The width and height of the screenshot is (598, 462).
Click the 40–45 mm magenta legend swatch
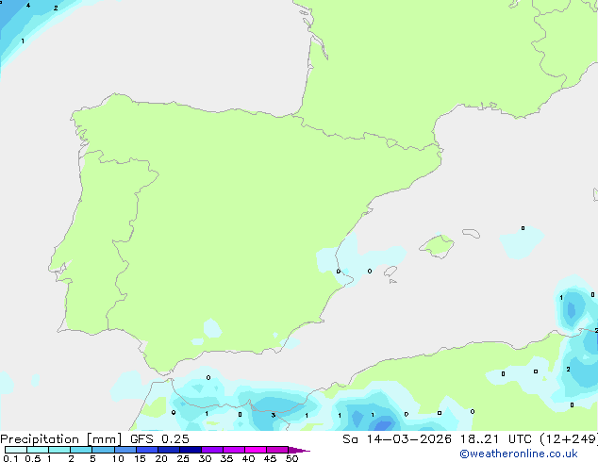pos(256,450)
